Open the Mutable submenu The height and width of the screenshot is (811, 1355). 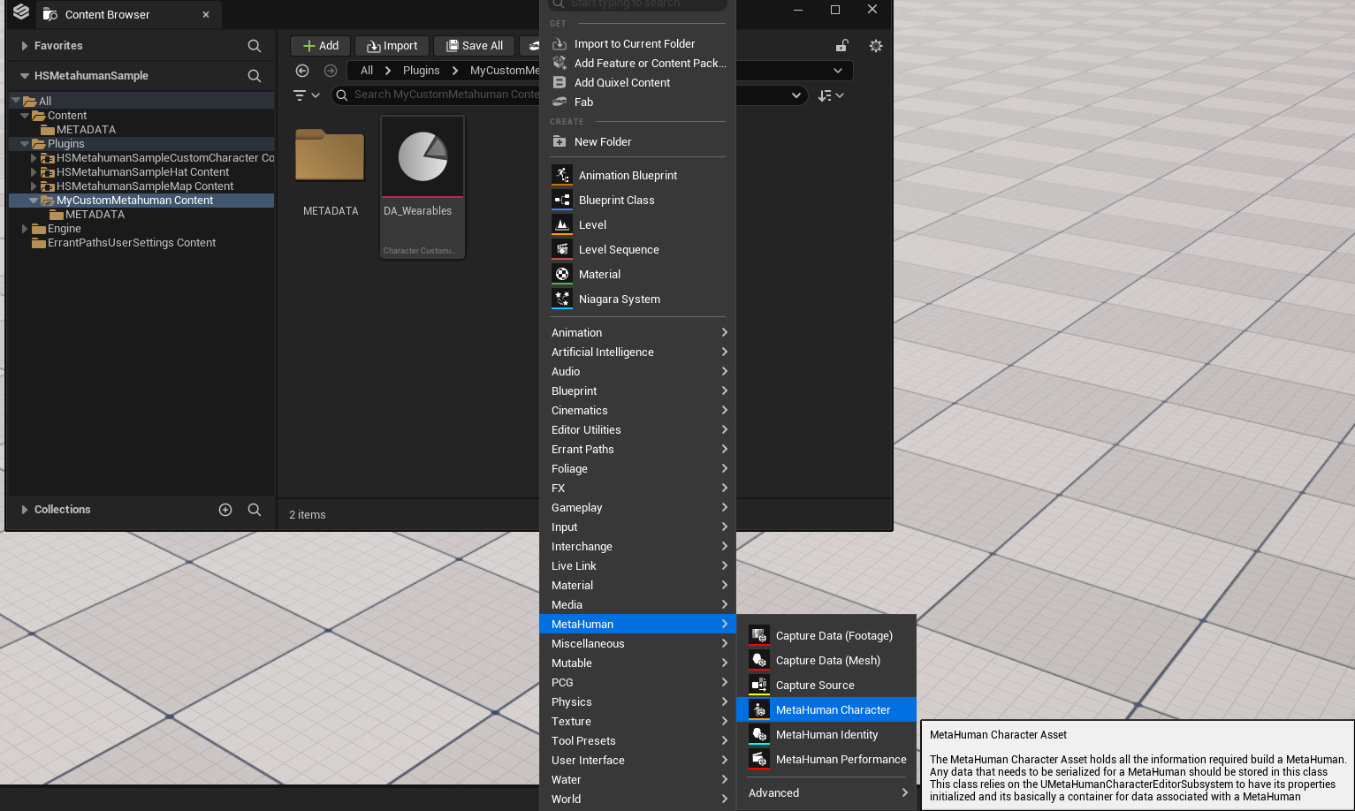click(638, 663)
